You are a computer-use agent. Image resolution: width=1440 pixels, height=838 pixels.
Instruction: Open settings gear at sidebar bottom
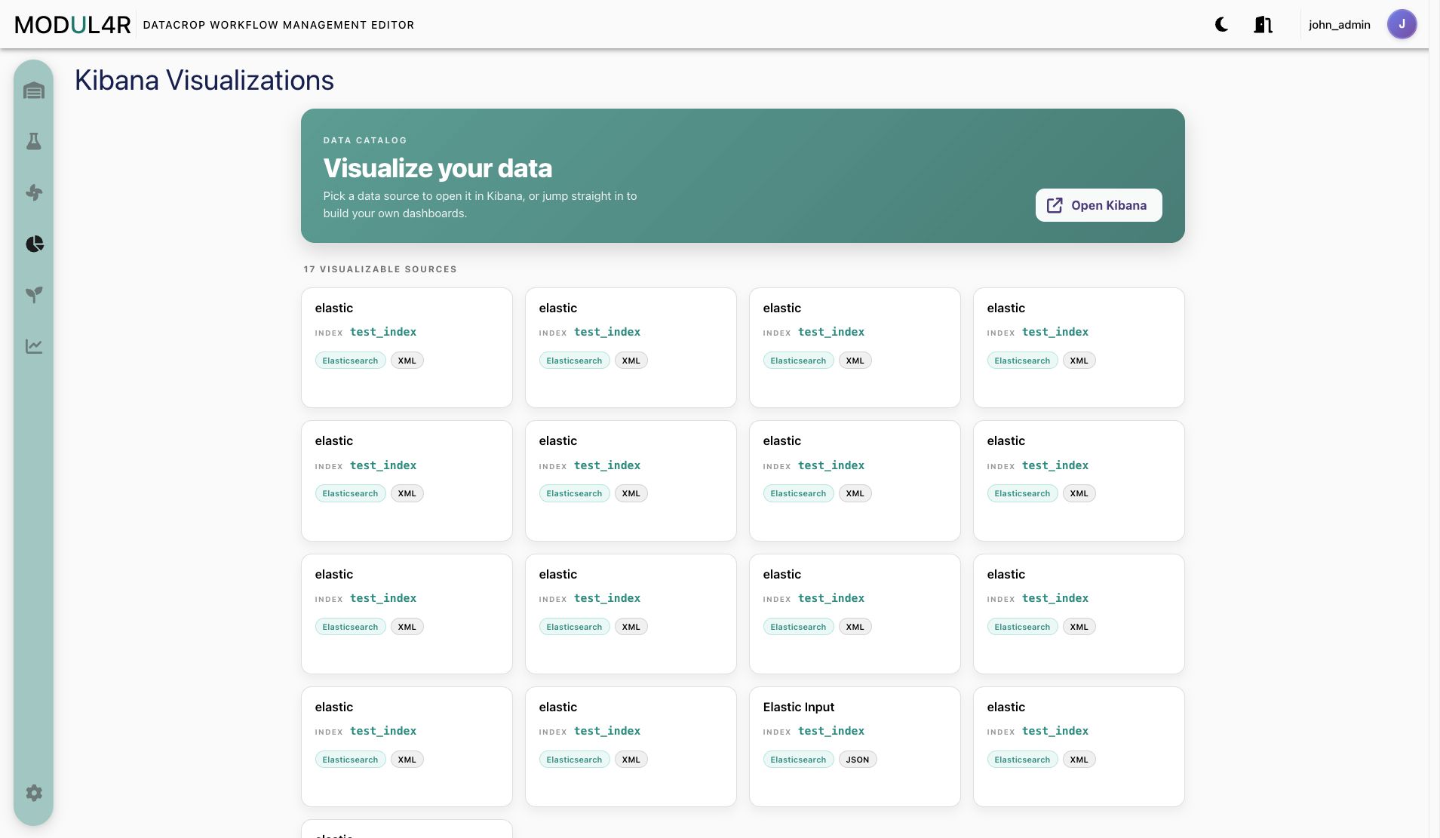tap(34, 793)
